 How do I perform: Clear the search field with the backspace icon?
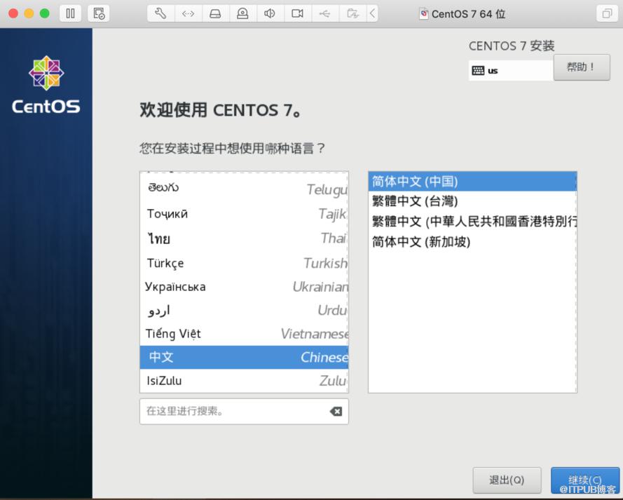(336, 412)
